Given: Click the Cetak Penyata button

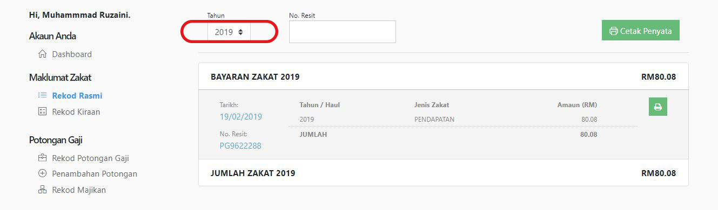Looking at the screenshot, I should click(x=640, y=31).
